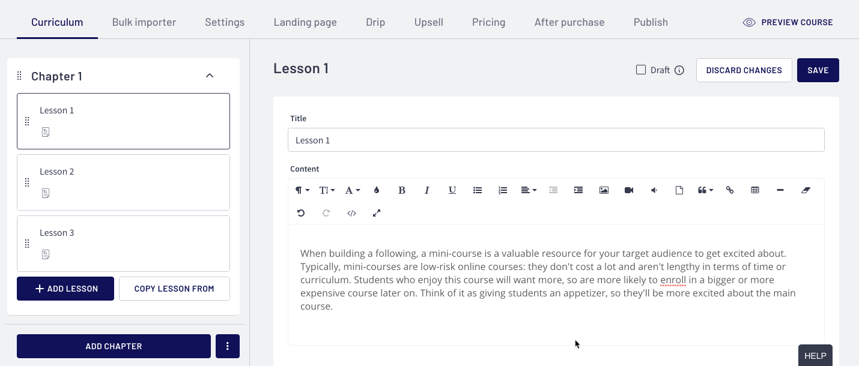
Task: Click the undo icon
Action: [x=301, y=213]
